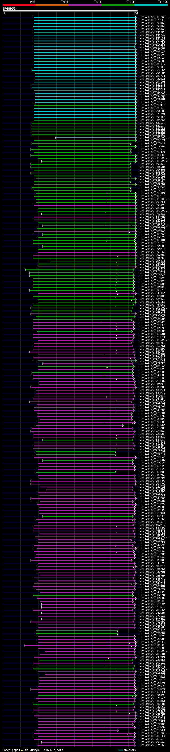Select the UniRef100_C5XHT1 label
Image resolution: width=170 pixels, height=752 pixels.
point(152,140)
